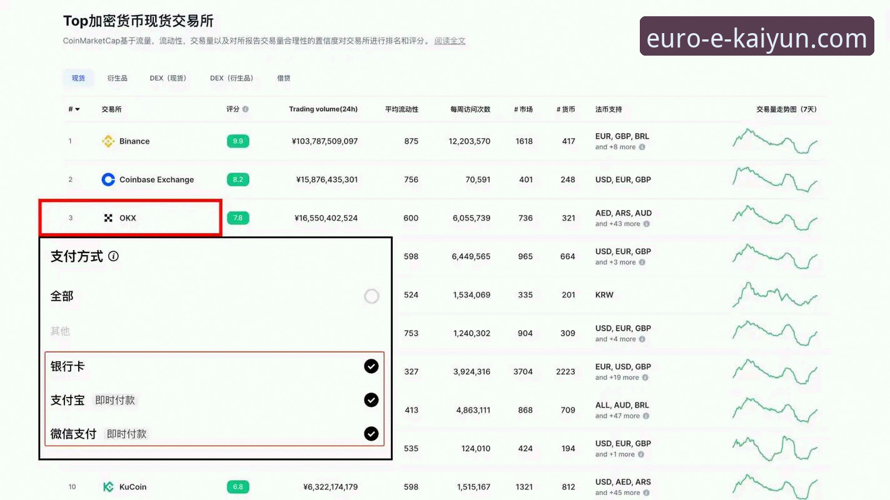This screenshot has width=890, height=500.
Task: Click 即时付款 tag beside 微信支付
Action: pyautogui.click(x=126, y=434)
